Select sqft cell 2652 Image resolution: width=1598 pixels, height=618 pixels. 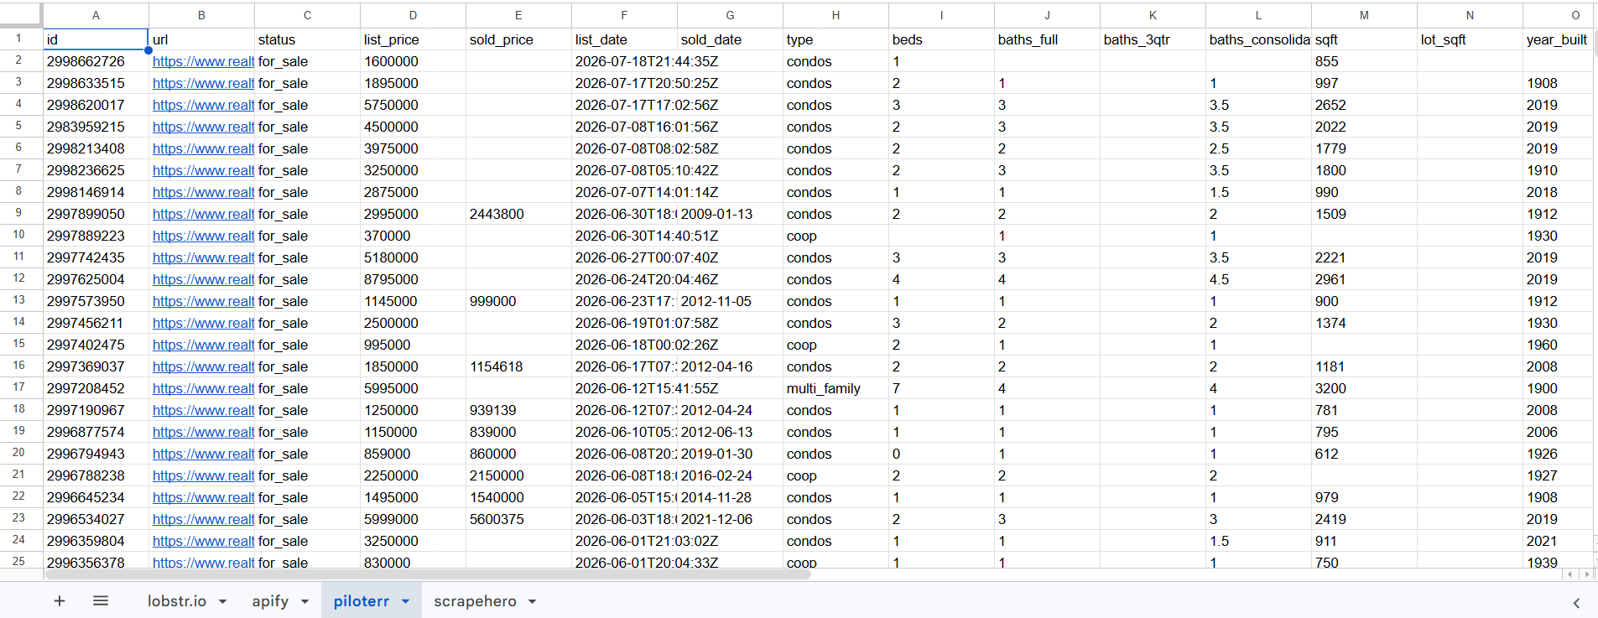pyautogui.click(x=1364, y=105)
